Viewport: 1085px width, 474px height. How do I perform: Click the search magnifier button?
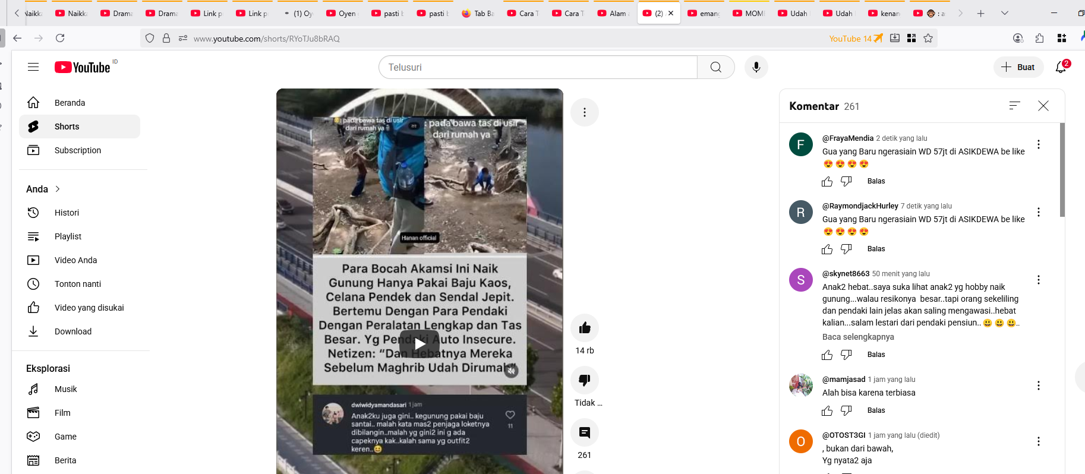[x=715, y=67]
